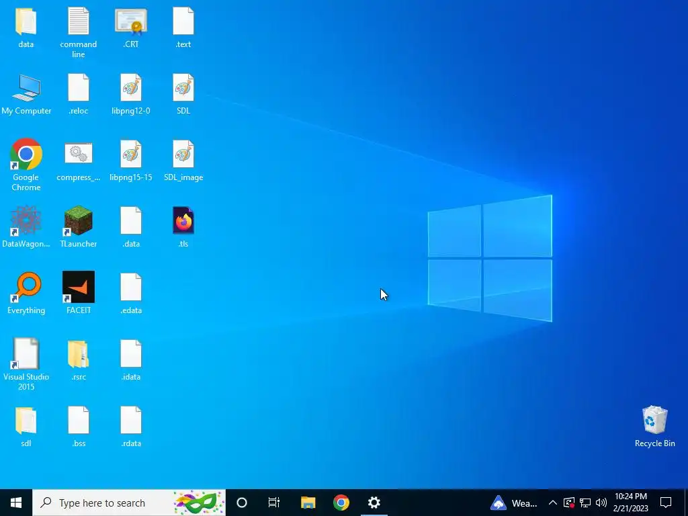The width and height of the screenshot is (688, 516).
Task: Open the network status tray icon
Action: pos(585,503)
